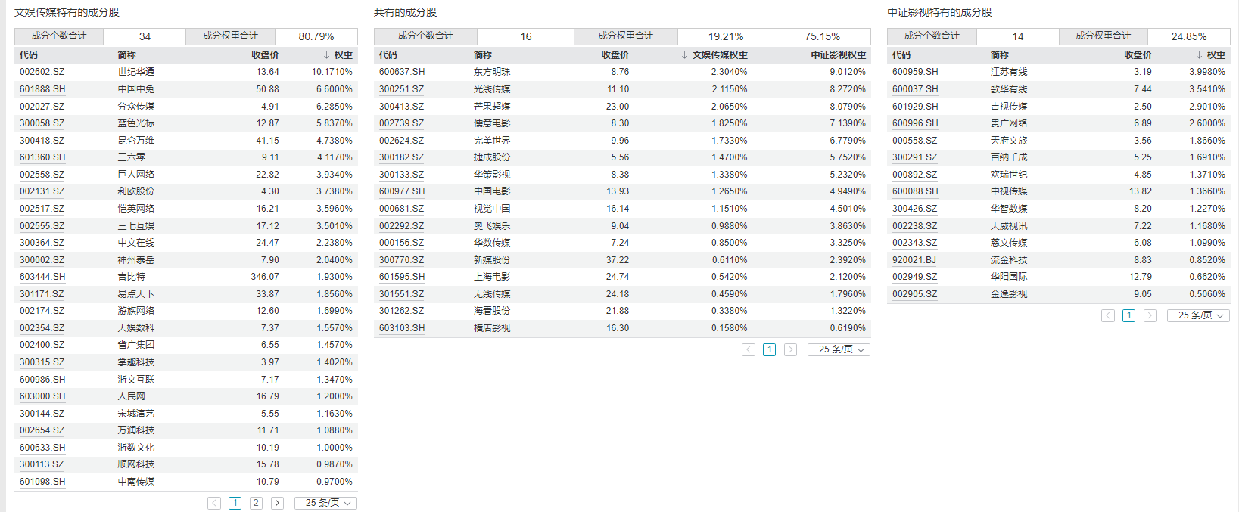Select the 歌华有线 name cell
1239x512 pixels.
(1009, 89)
